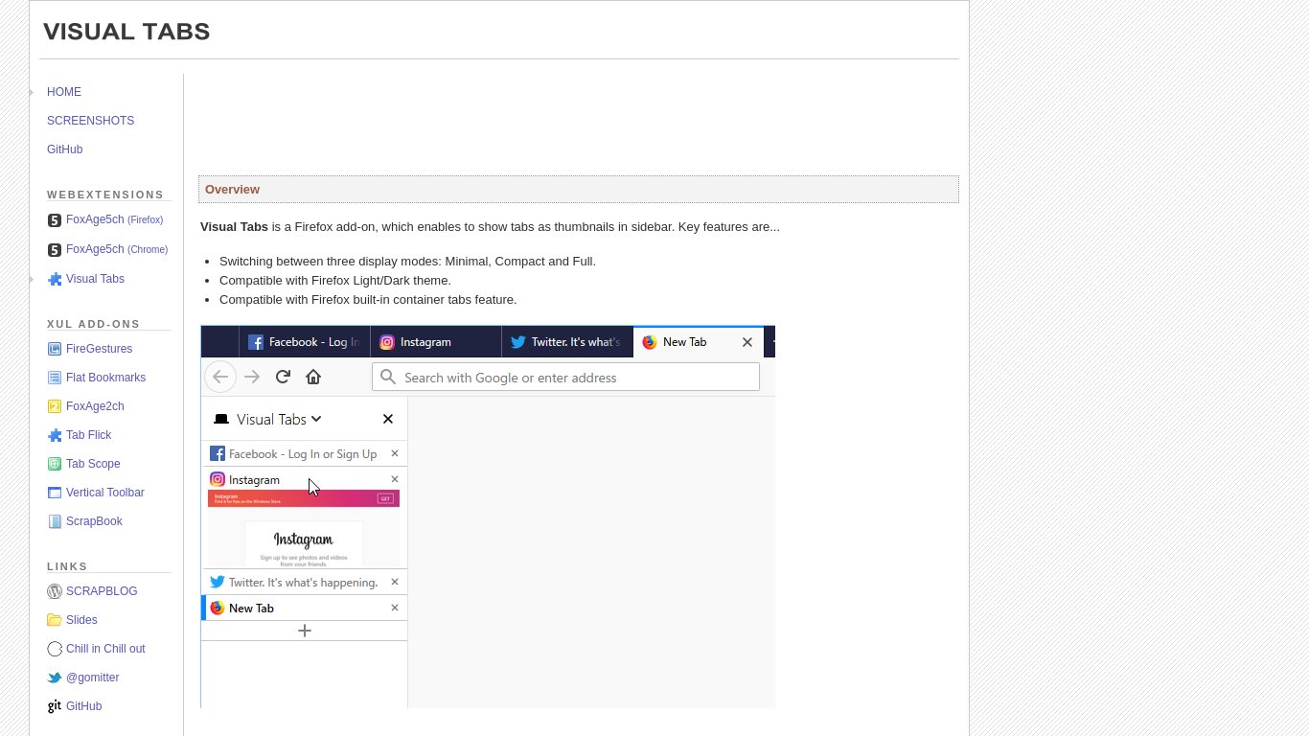Close the Instagram row in the sidebar
Screen dimensions: 1309x736
[395, 479]
